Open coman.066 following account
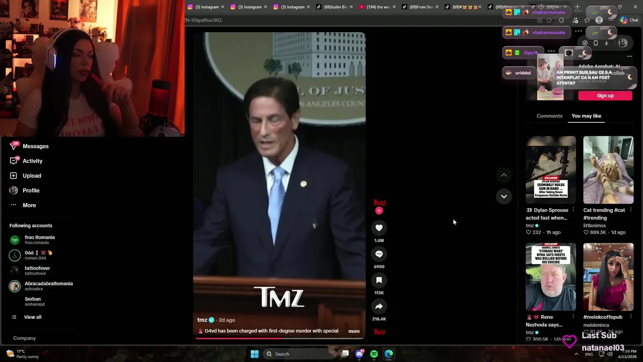643x362 pixels. pyautogui.click(x=31, y=255)
